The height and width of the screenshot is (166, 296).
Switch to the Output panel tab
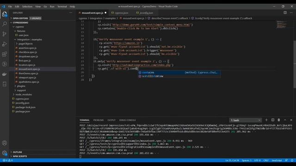tap(111, 120)
